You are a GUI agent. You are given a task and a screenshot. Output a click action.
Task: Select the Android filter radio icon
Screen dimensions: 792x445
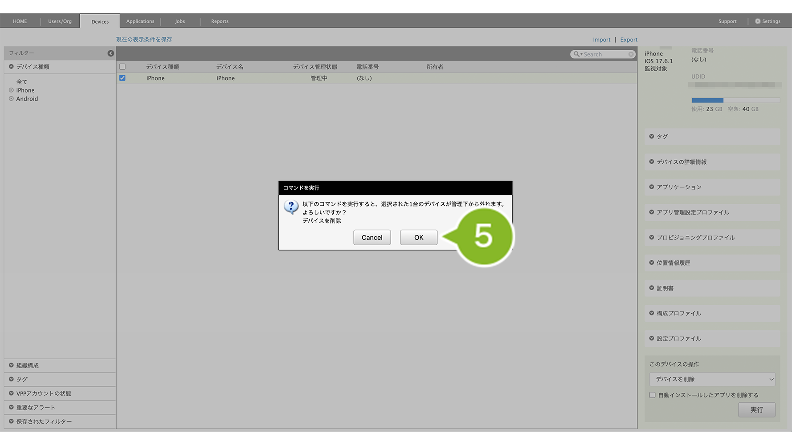tap(11, 99)
